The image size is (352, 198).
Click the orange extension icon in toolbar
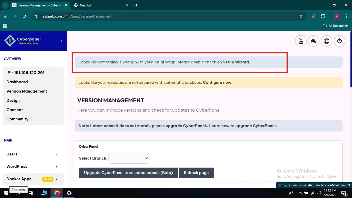(314, 16)
